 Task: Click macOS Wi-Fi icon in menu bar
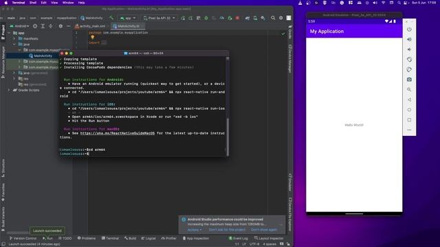tap(383, 3)
